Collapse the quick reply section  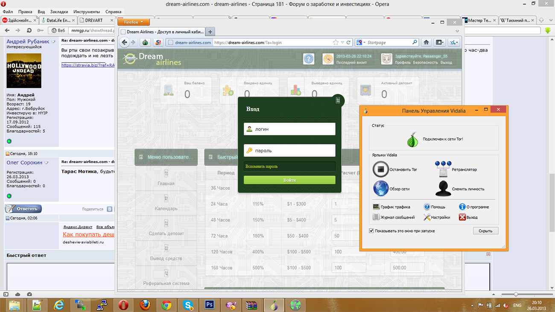coord(488,254)
